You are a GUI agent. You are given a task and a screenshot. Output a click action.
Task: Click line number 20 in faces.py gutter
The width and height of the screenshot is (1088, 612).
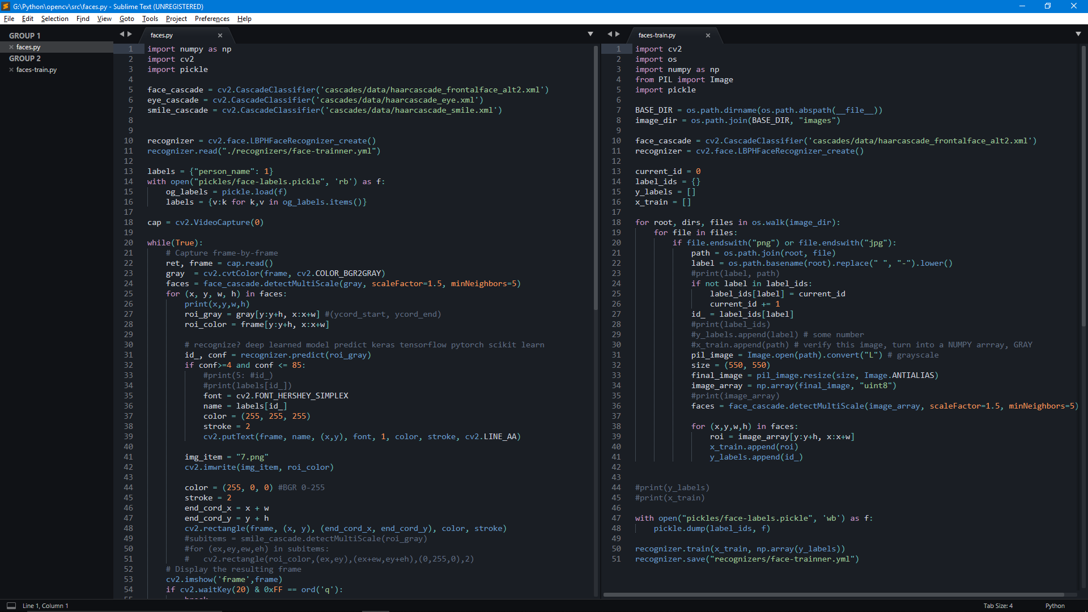(x=129, y=243)
